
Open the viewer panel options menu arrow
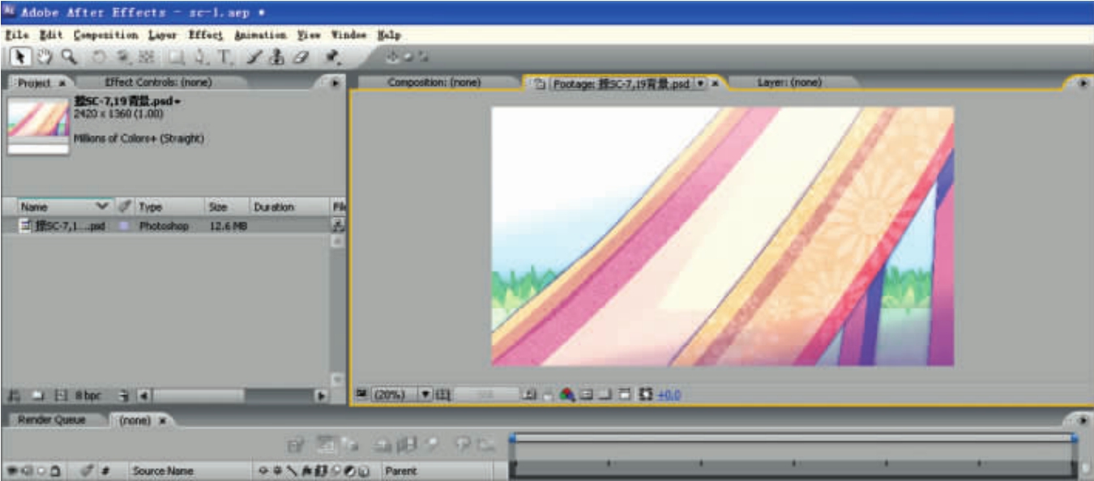tap(1083, 83)
